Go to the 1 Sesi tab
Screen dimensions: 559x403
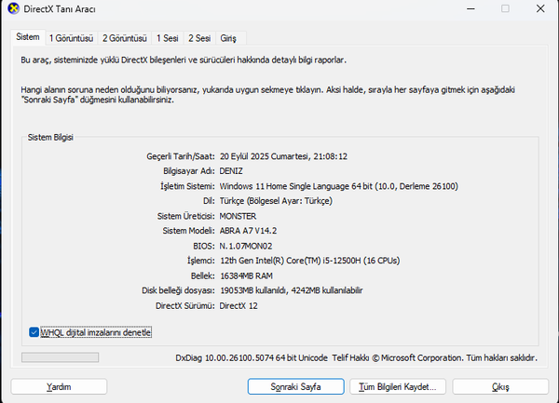point(169,38)
